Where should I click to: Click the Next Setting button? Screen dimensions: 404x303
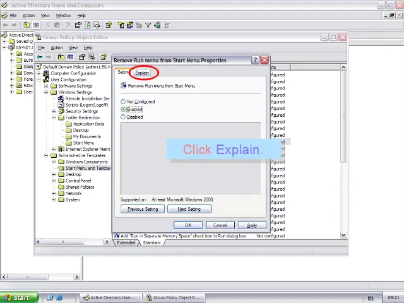pos(189,209)
